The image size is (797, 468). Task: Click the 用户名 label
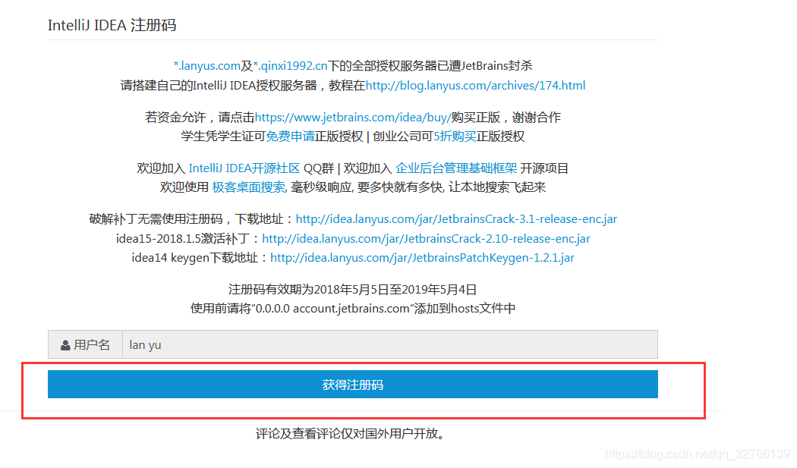pos(92,345)
